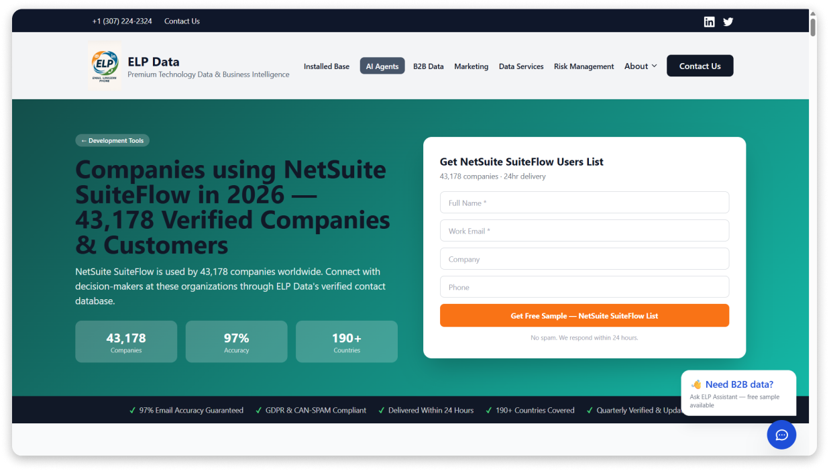The image size is (829, 471).
Task: Click the ELP Data site title
Action: [x=154, y=62]
